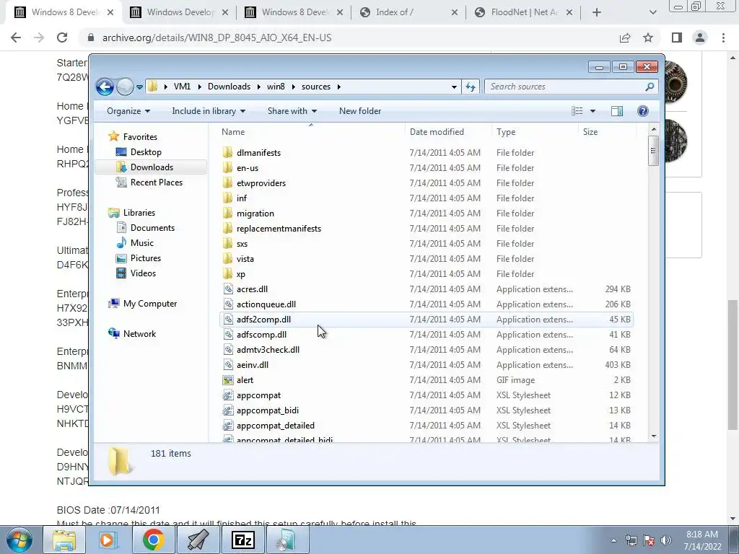Select the alert GIF image file icon

pyautogui.click(x=228, y=380)
